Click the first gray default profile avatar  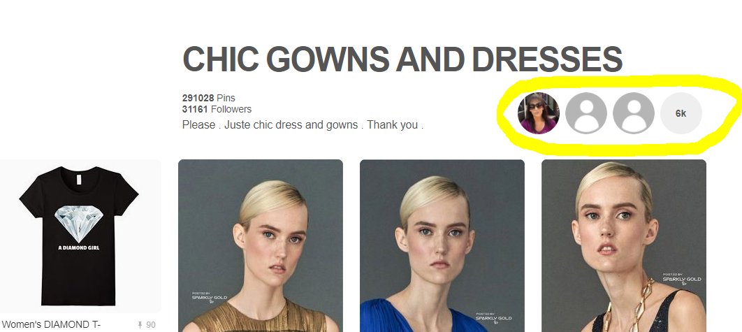click(586, 113)
